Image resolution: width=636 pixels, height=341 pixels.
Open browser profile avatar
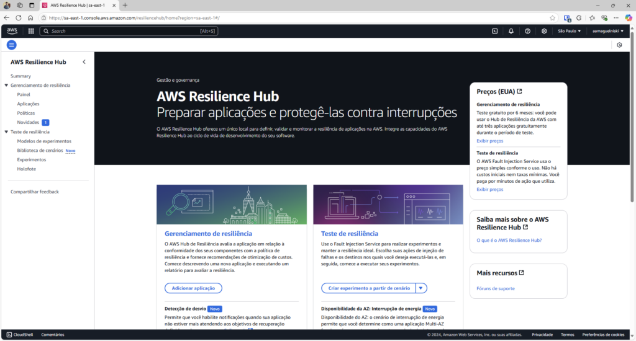click(x=7, y=5)
